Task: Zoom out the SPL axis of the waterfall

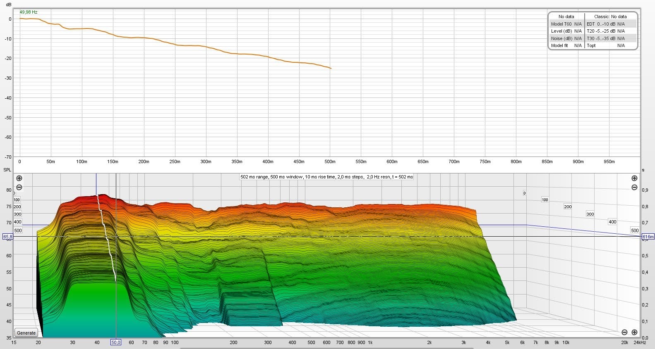Action: coord(19,188)
